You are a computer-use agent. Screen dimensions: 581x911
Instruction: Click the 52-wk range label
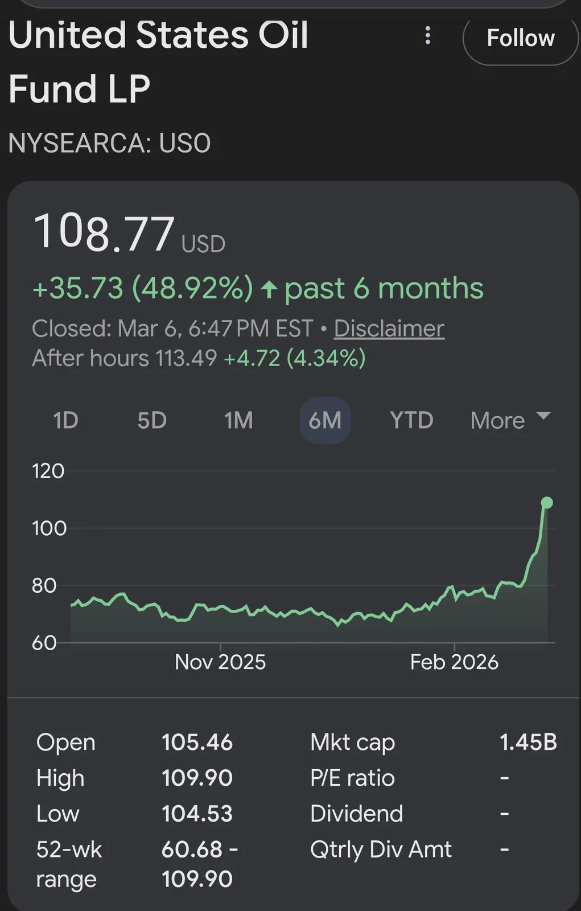[x=69, y=864]
